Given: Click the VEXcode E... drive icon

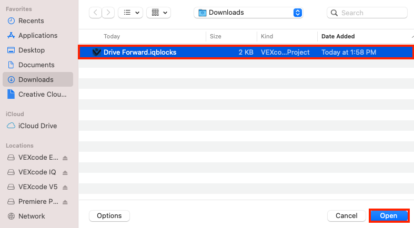Looking at the screenshot, I should pyautogui.click(x=11, y=158).
